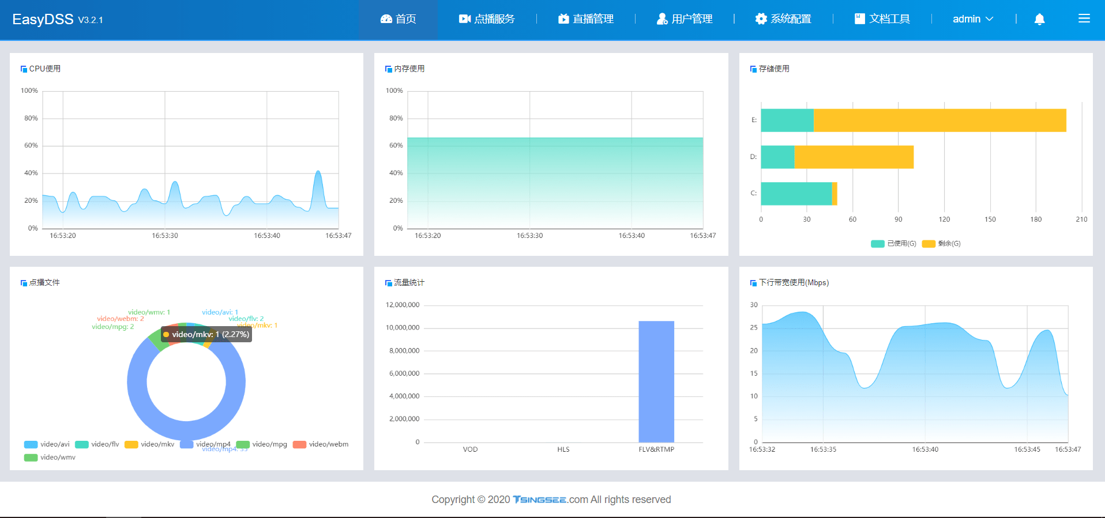Click the dashboard icon beside 首页
This screenshot has height=518, width=1105.
pyautogui.click(x=386, y=19)
